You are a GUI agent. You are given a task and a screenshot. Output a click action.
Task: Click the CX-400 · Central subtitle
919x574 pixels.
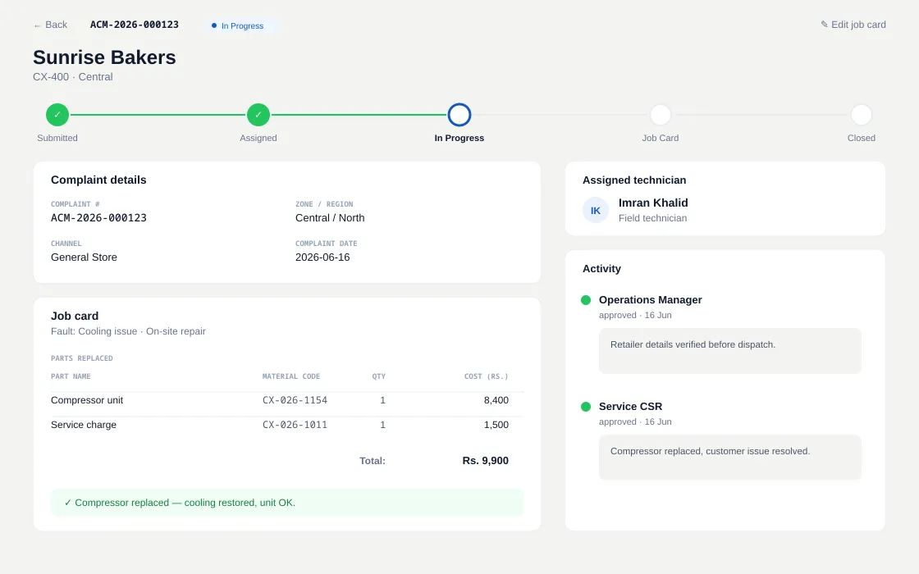(73, 77)
